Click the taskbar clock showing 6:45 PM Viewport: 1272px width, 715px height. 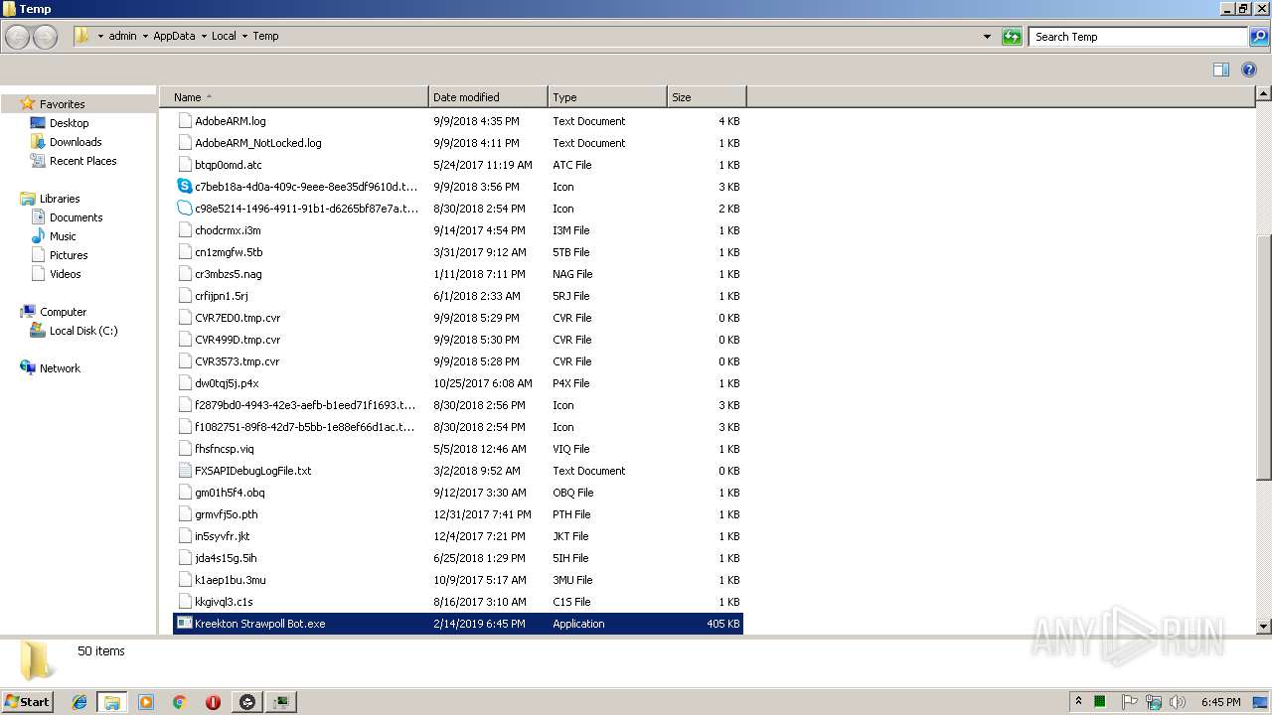(x=1220, y=702)
